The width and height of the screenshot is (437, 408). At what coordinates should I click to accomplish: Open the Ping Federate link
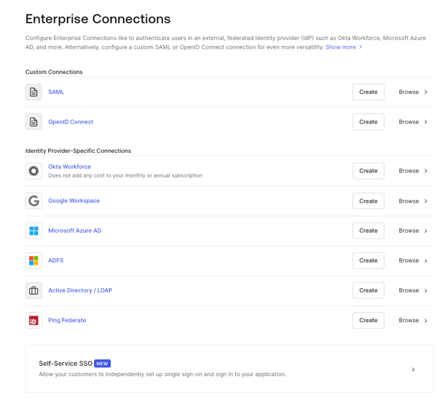coord(67,320)
